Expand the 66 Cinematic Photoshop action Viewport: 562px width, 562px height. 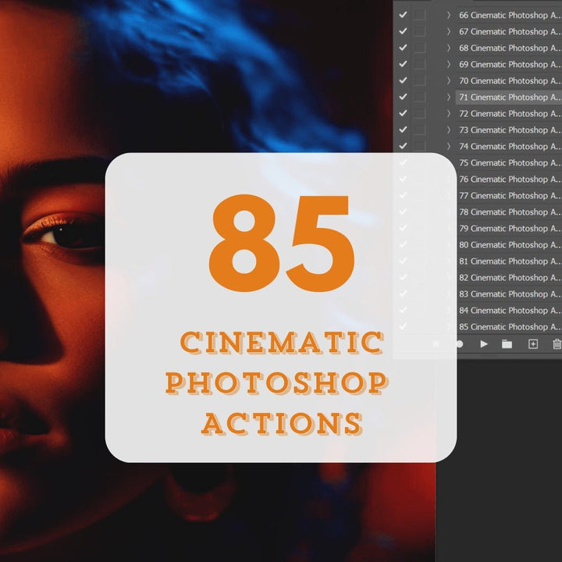[449, 15]
